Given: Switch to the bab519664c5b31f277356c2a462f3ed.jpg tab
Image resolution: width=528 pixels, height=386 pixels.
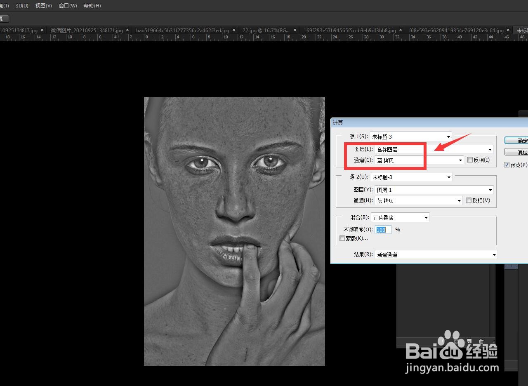Looking at the screenshot, I should [x=183, y=31].
